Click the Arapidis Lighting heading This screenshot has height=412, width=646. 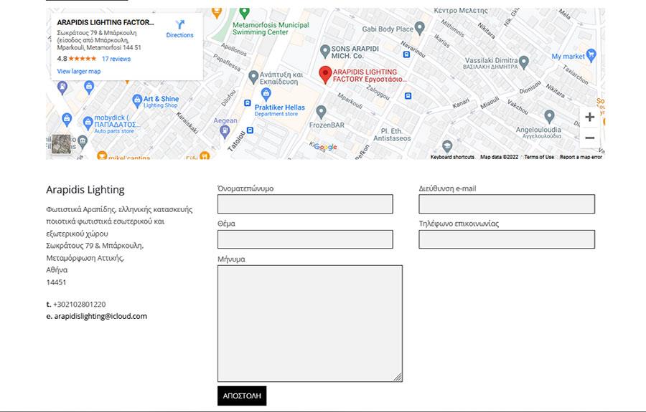point(85,190)
